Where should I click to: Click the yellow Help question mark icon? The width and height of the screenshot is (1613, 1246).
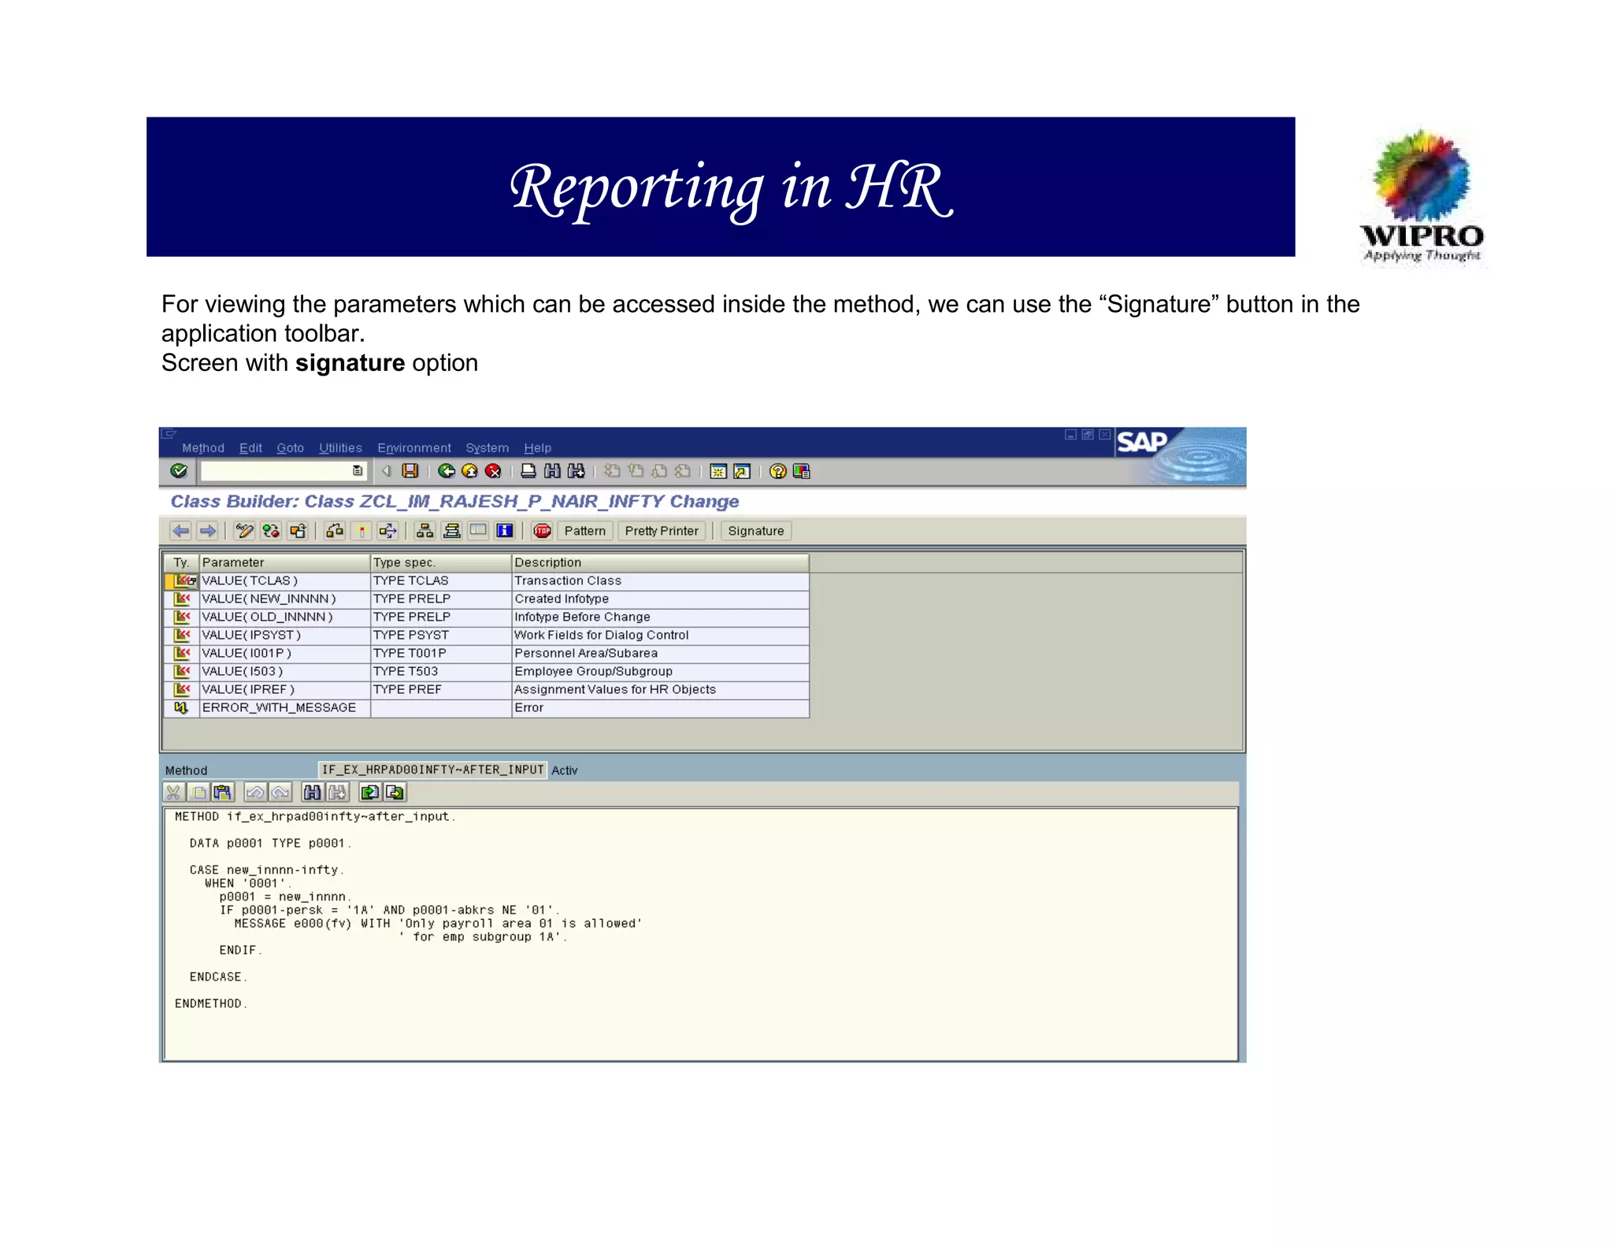pos(777,471)
